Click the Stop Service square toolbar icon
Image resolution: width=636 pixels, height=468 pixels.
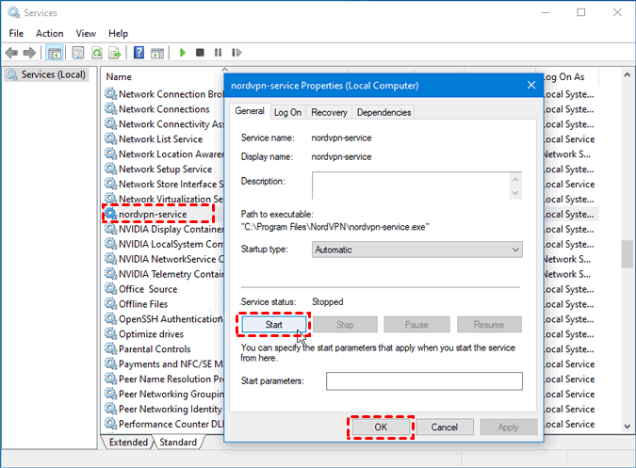point(200,53)
